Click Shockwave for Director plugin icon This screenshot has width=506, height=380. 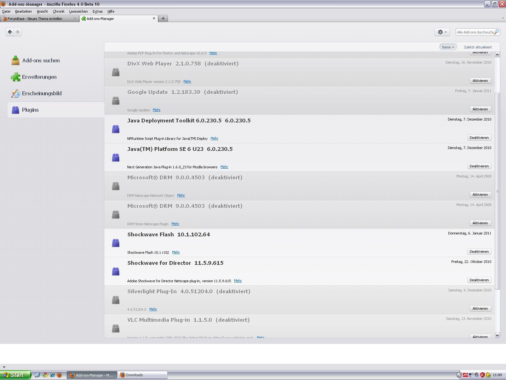click(x=116, y=271)
